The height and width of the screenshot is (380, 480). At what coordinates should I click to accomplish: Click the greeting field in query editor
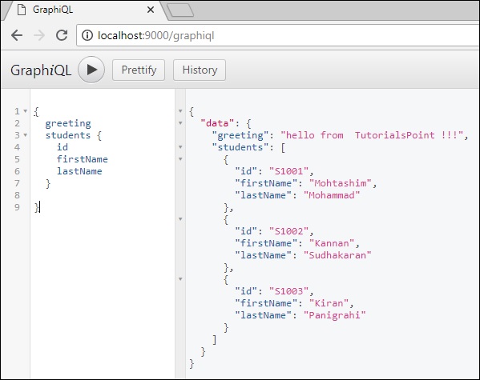[x=68, y=123]
